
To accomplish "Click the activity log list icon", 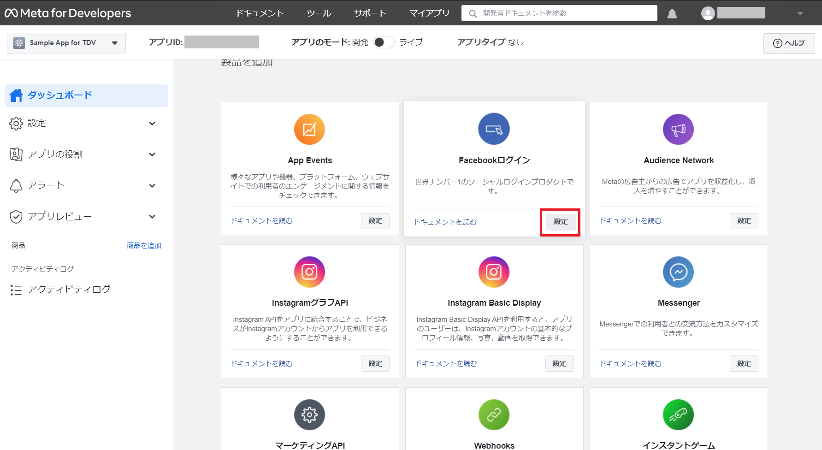I will point(16,290).
